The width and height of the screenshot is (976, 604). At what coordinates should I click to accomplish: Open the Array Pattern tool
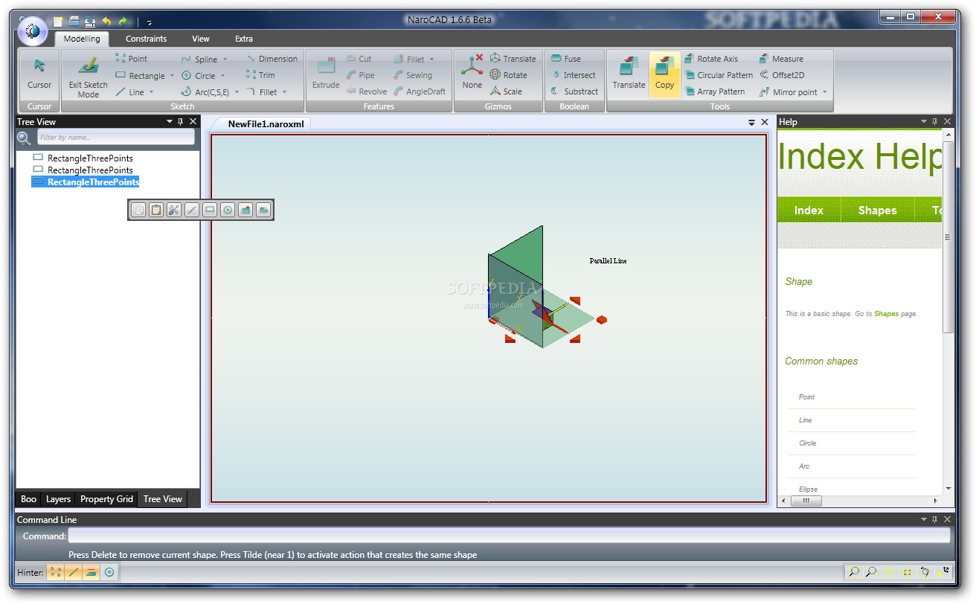click(x=714, y=92)
